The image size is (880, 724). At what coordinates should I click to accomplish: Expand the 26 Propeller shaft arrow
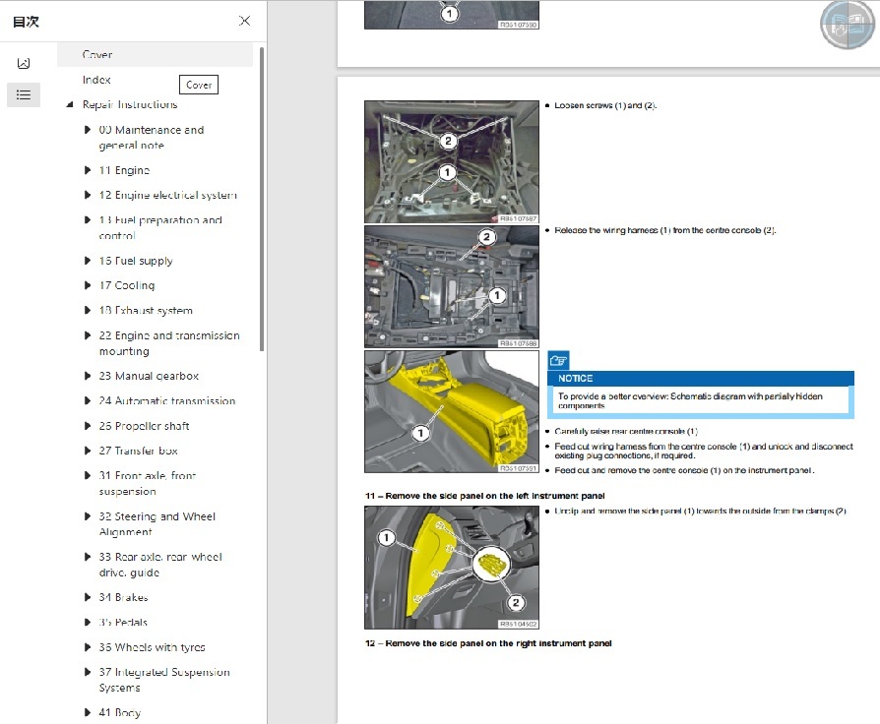pyautogui.click(x=88, y=426)
